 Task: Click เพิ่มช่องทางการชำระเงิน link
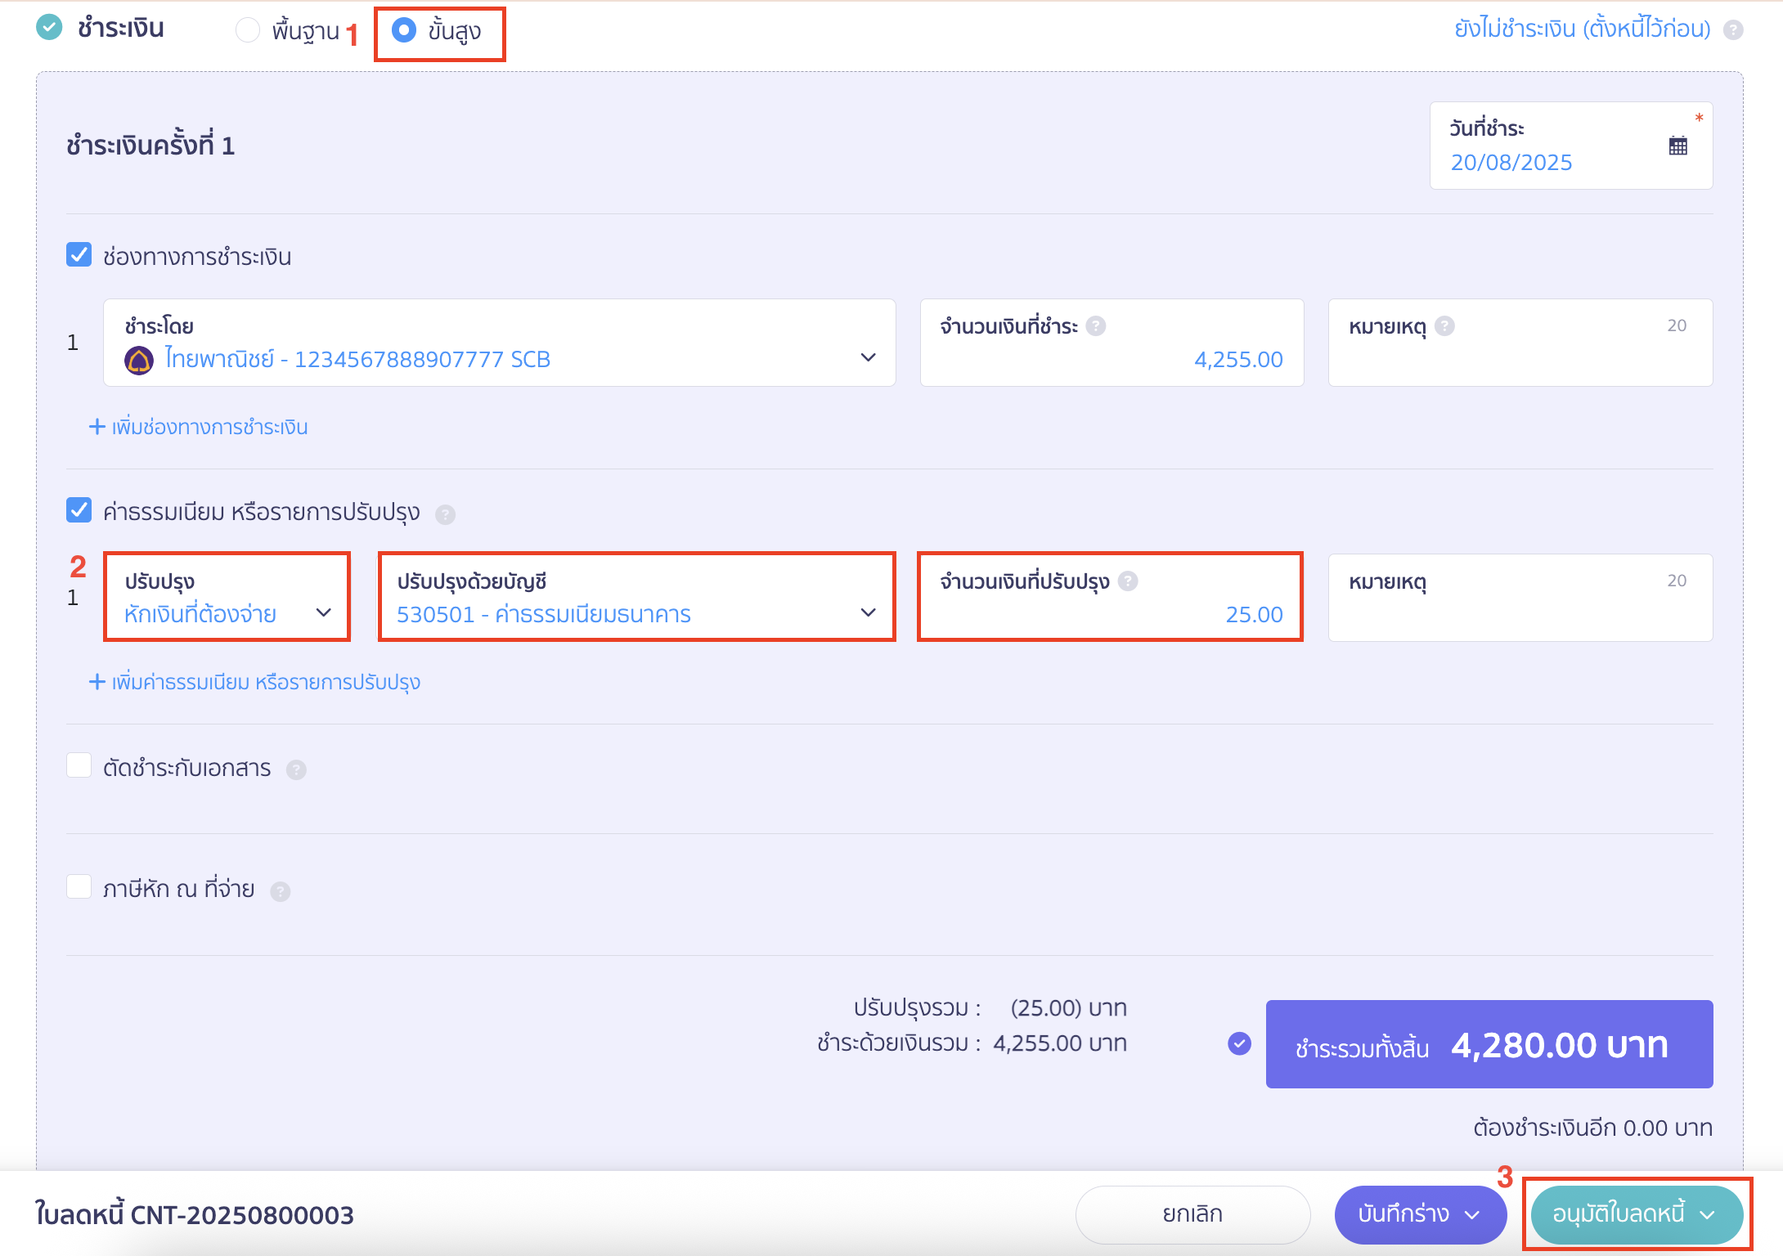[198, 427]
